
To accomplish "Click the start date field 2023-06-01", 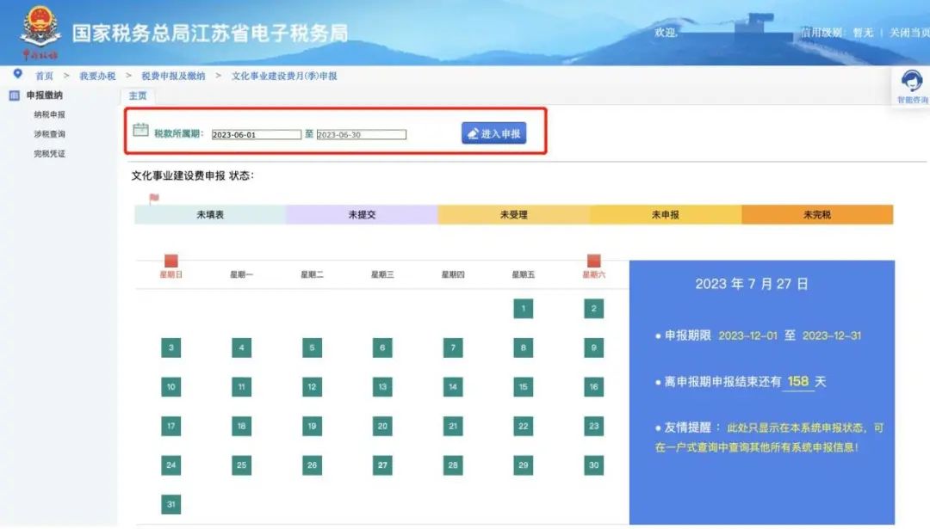I will pyautogui.click(x=256, y=135).
